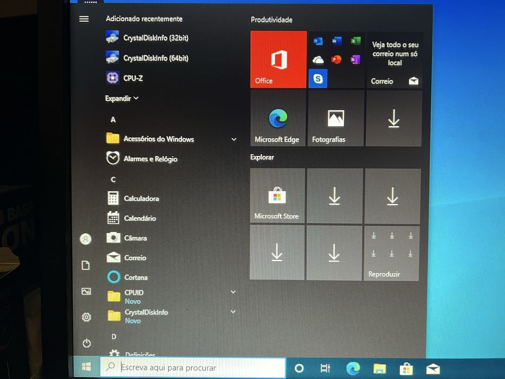The width and height of the screenshot is (505, 379).
Task: Launch Calculadora app
Action: click(133, 198)
